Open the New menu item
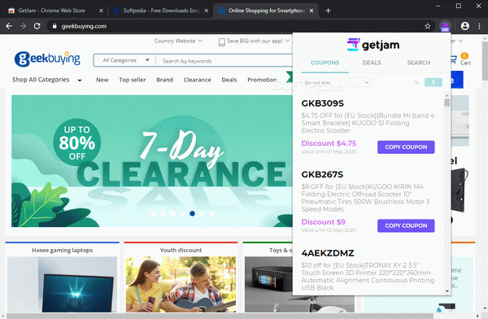This screenshot has height=319, width=488. pos(102,80)
